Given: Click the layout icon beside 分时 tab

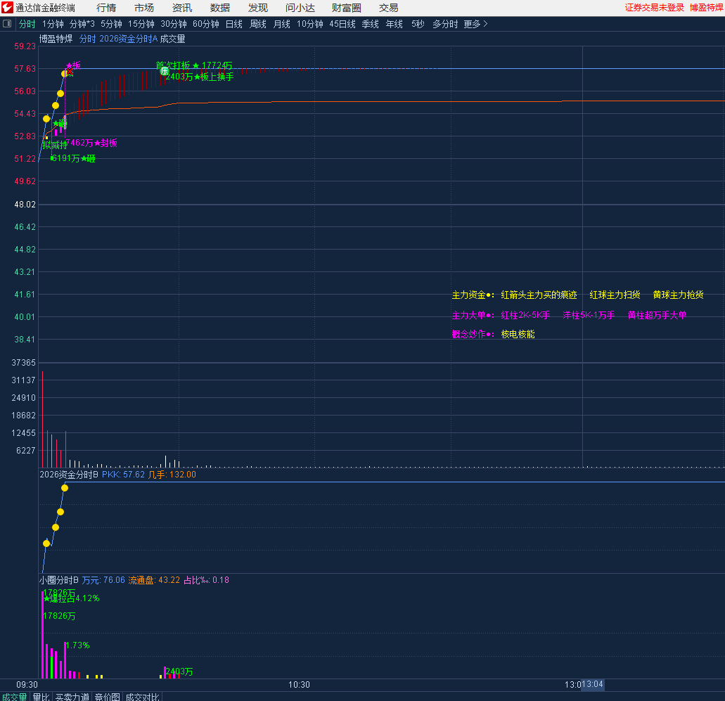Looking at the screenshot, I should 7,23.
